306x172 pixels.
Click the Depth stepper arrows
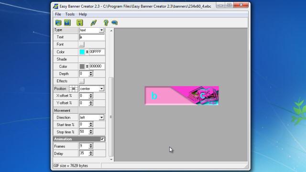click(91, 74)
